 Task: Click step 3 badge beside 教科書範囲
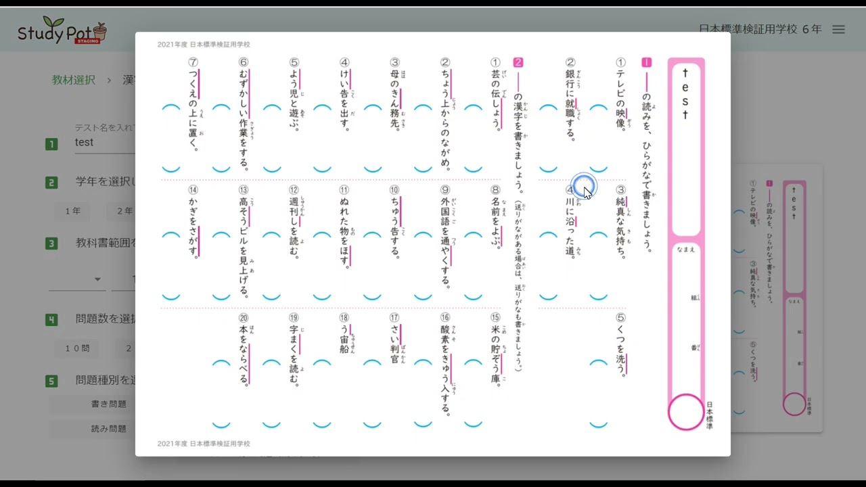pyautogui.click(x=51, y=243)
